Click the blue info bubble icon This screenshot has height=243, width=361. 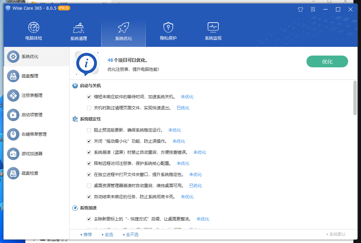[87, 63]
